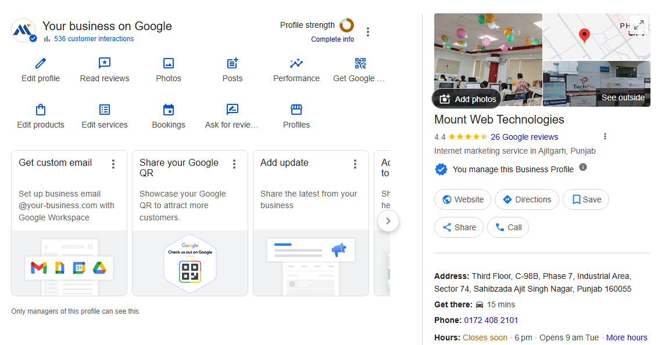Viewport: 665px width, 345px height.
Task: Open options menu on Add update card
Action: pyautogui.click(x=355, y=164)
